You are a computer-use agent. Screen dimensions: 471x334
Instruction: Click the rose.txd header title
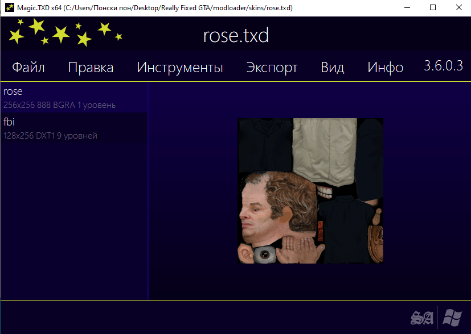click(x=236, y=35)
